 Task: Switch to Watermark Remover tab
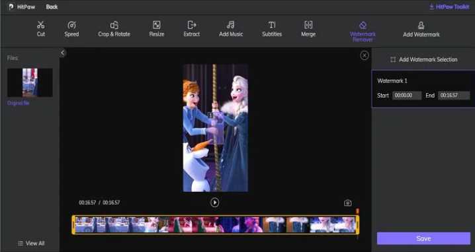pos(363,32)
